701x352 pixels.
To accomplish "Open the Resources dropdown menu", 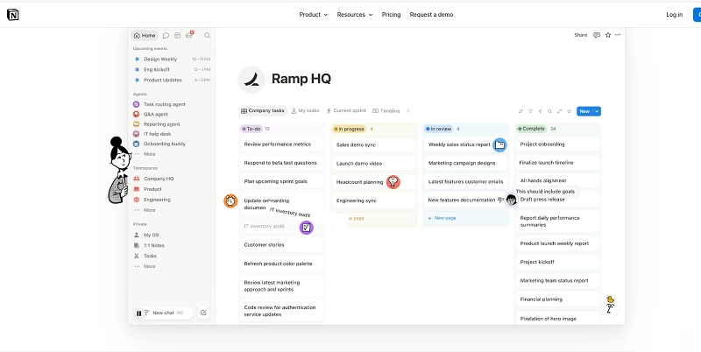I will (x=355, y=15).
